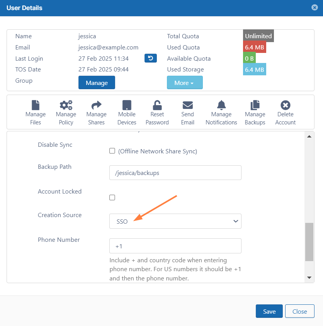
Task: Enable the Disable Sync checkbox
Action: click(112, 151)
